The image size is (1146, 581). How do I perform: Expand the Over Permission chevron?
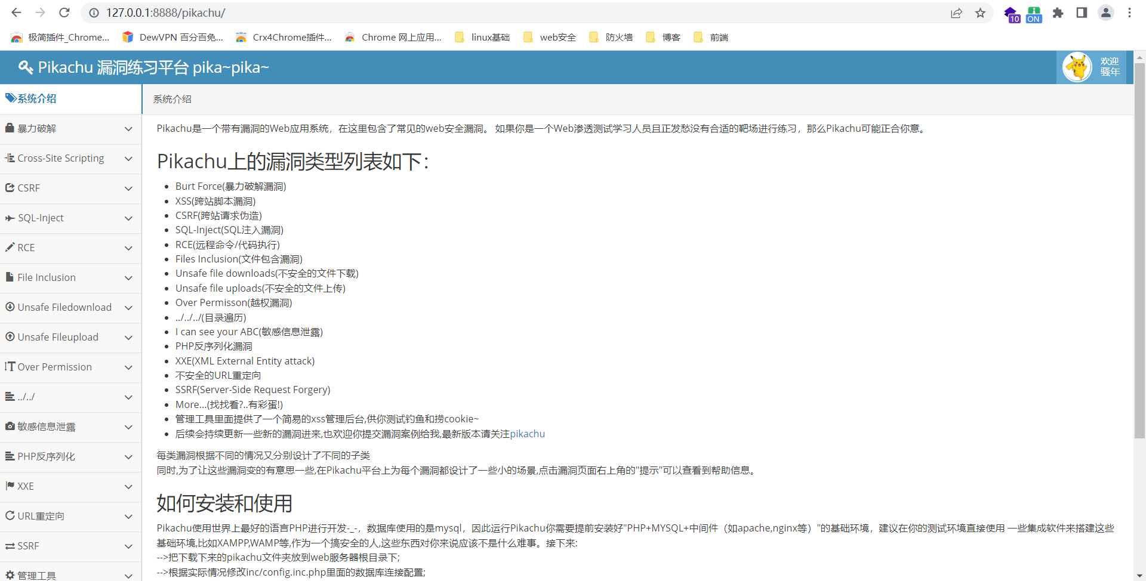pos(128,367)
